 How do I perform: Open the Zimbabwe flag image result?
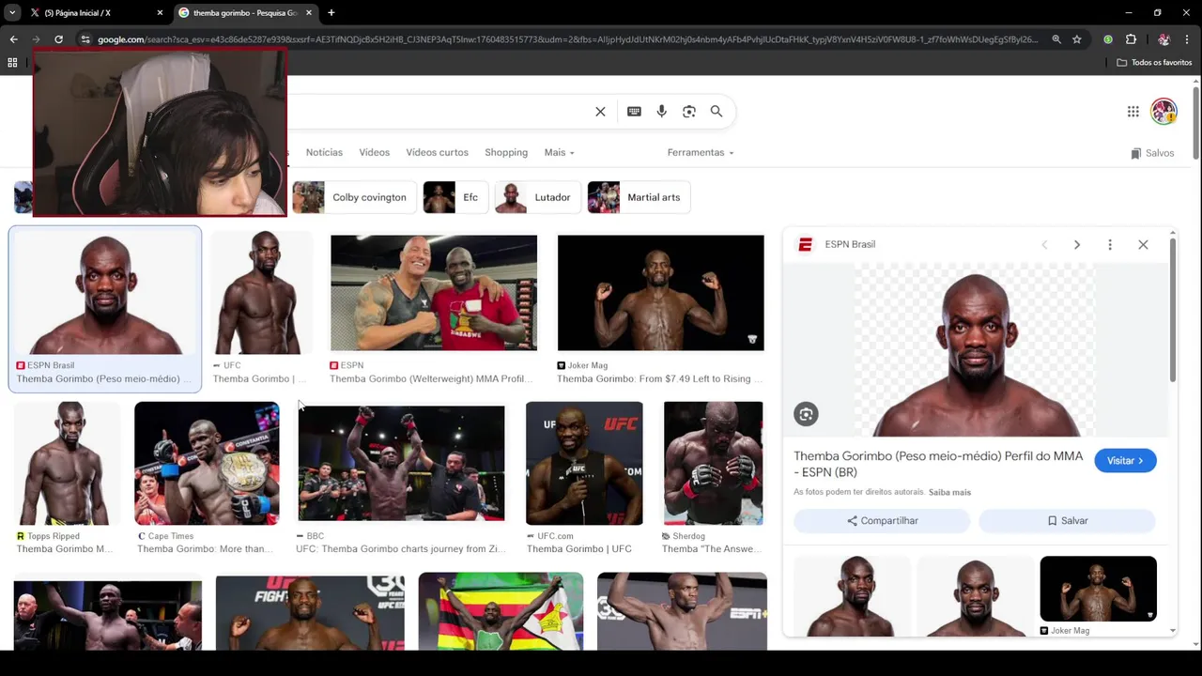click(501, 611)
